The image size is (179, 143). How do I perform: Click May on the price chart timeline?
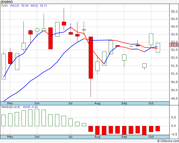[x=10, y=103]
